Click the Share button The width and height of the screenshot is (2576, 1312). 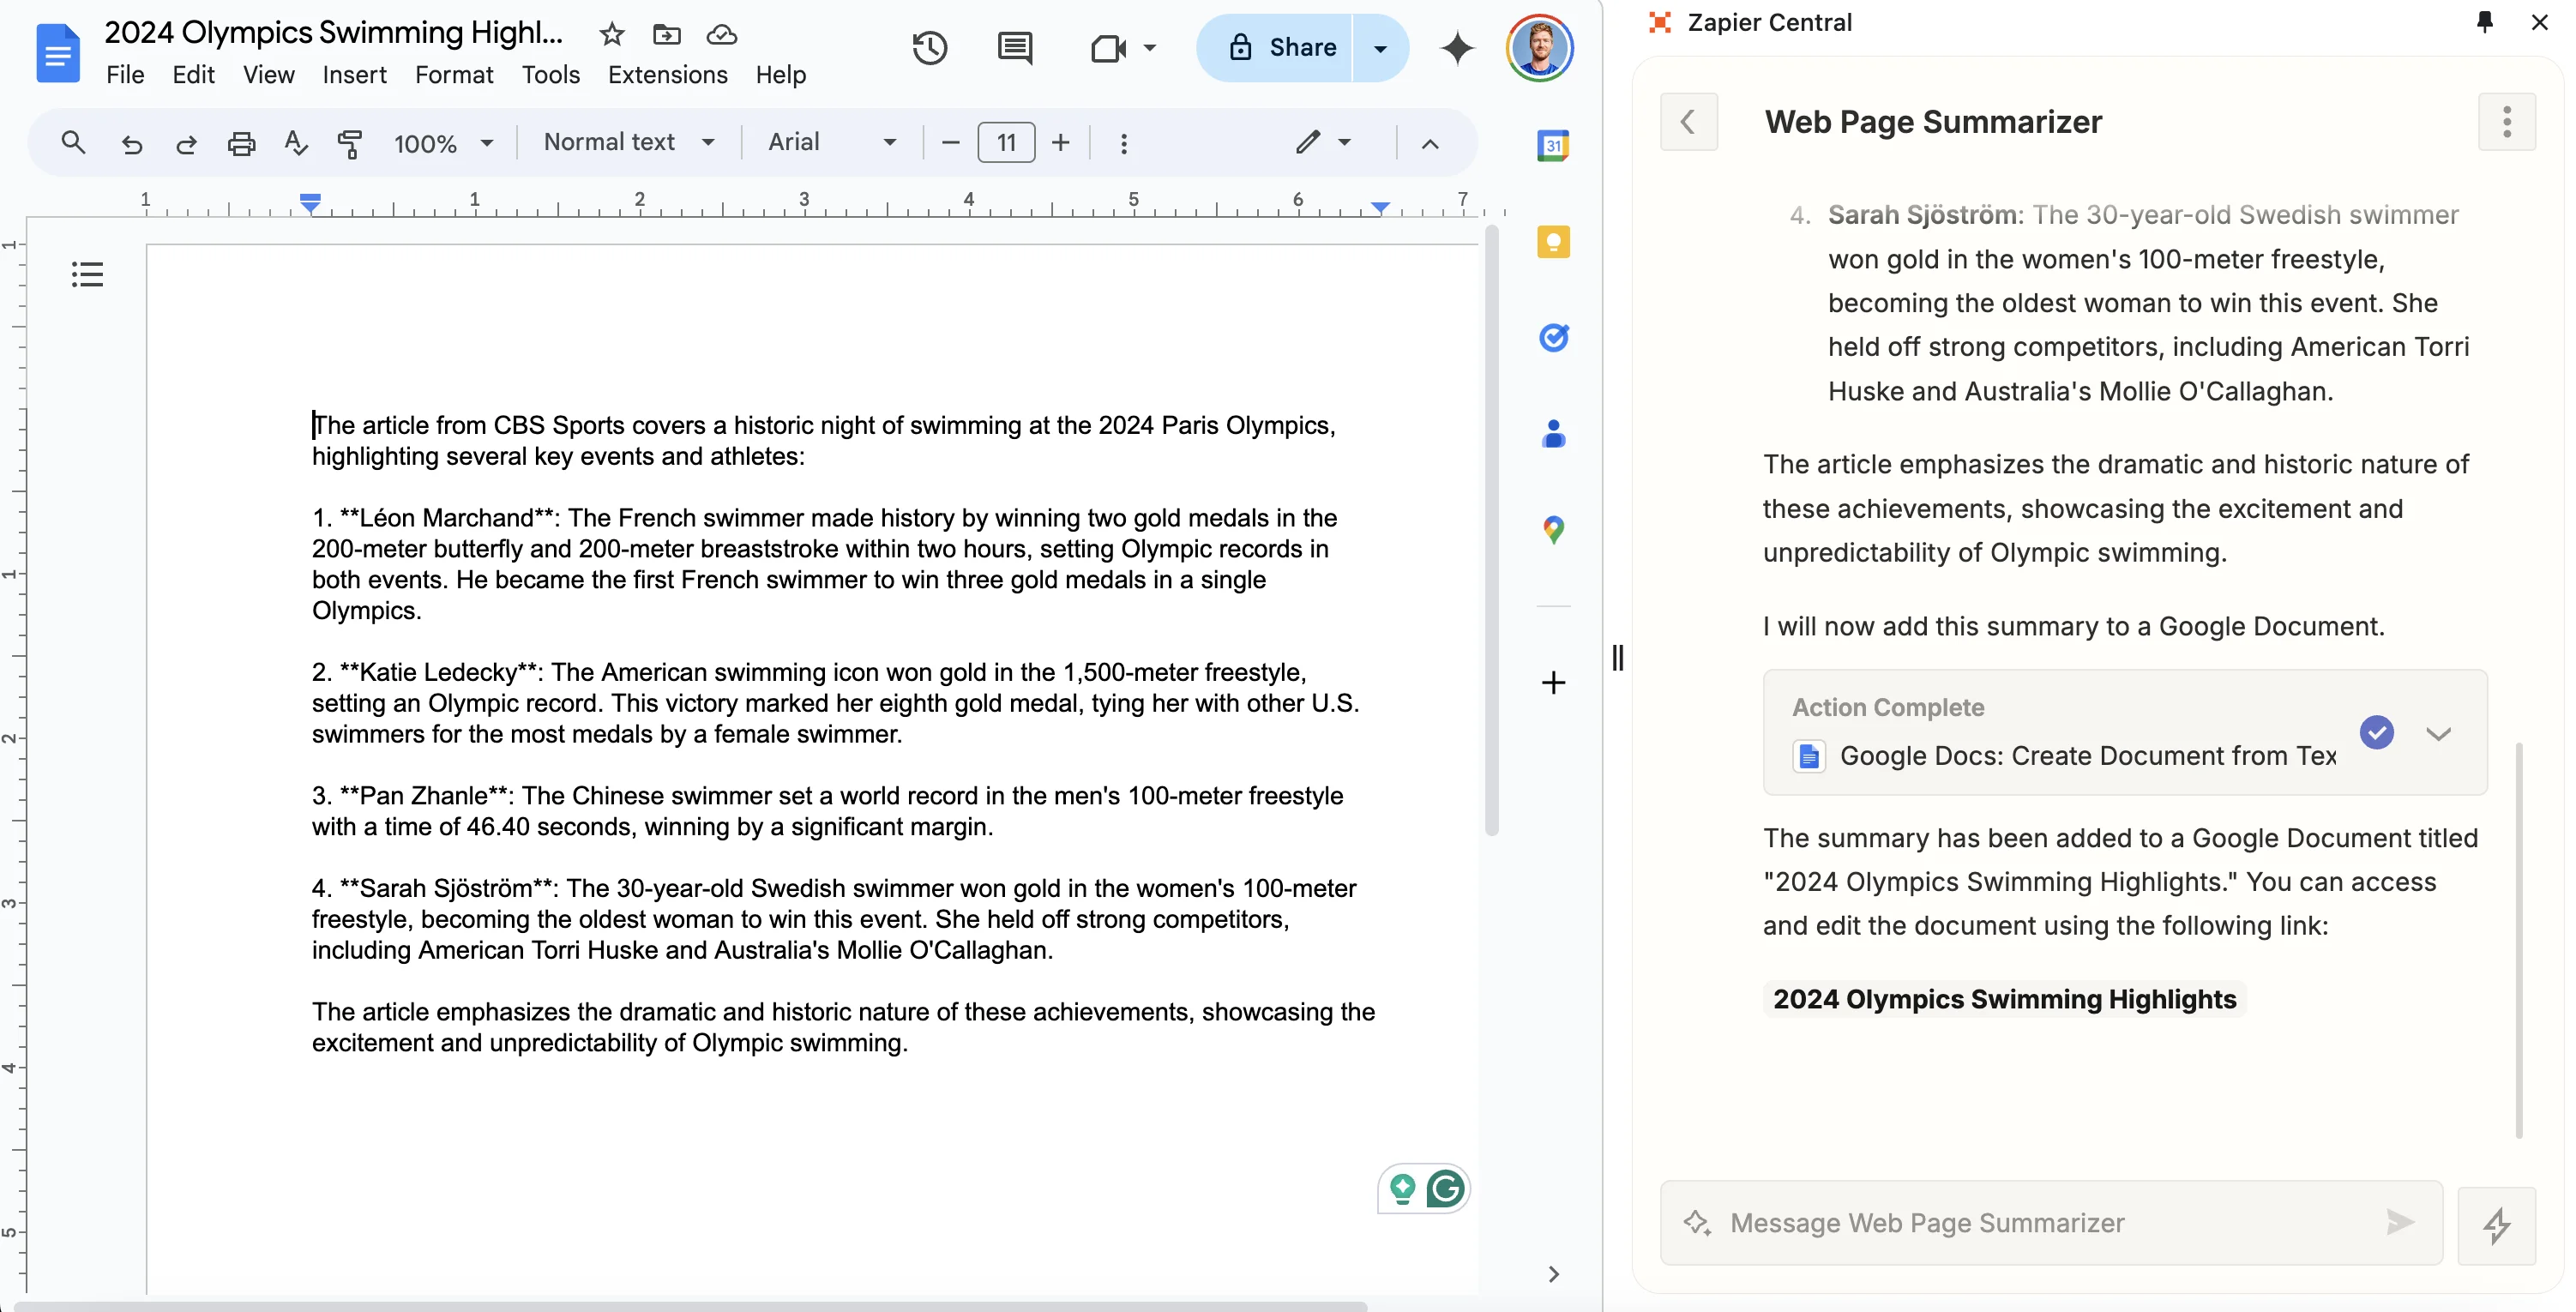pos(1281,47)
